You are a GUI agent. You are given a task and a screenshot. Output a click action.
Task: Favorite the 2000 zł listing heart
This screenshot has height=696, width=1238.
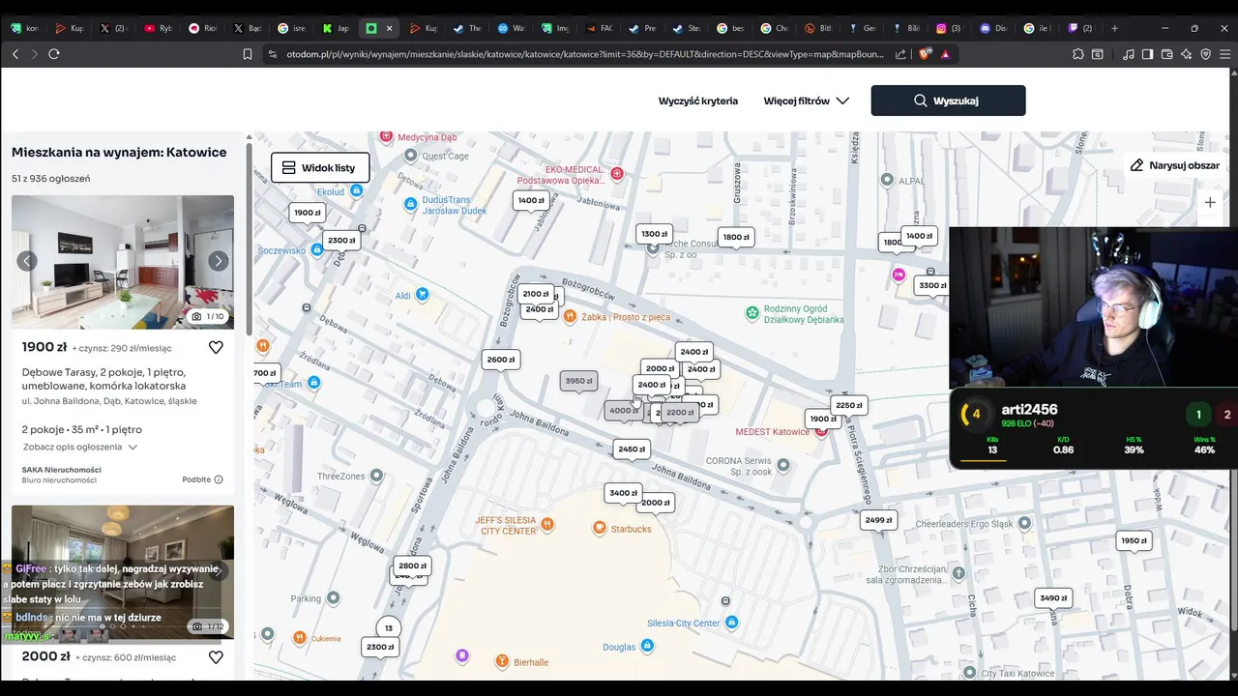[216, 657]
